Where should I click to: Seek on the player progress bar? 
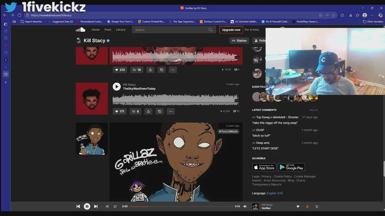pyautogui.click(x=181, y=206)
